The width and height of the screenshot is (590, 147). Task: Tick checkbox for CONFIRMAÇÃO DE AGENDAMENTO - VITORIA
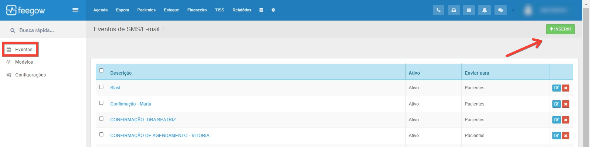[x=101, y=135]
